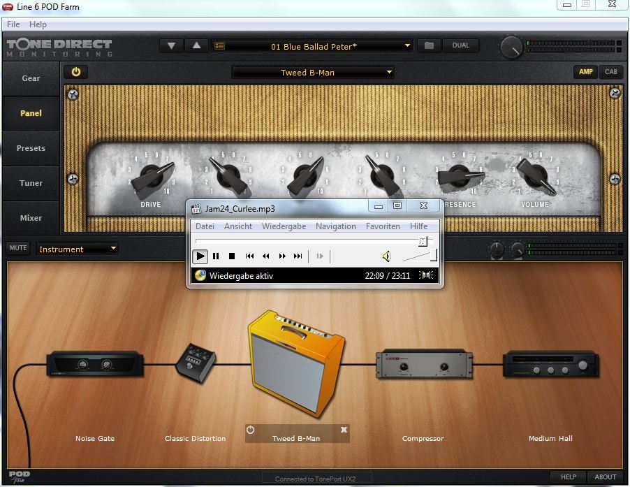Switch to the CAB view button
630x487 pixels.
[x=611, y=72]
